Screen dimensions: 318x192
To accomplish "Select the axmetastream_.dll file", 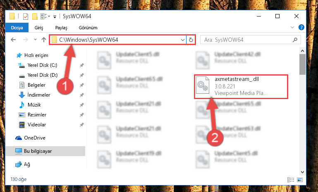I will [x=241, y=86].
